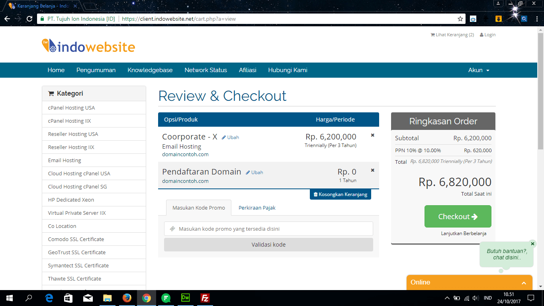Open Reseller Hosting IIX category
The width and height of the screenshot is (544, 306).
[x=94, y=147]
